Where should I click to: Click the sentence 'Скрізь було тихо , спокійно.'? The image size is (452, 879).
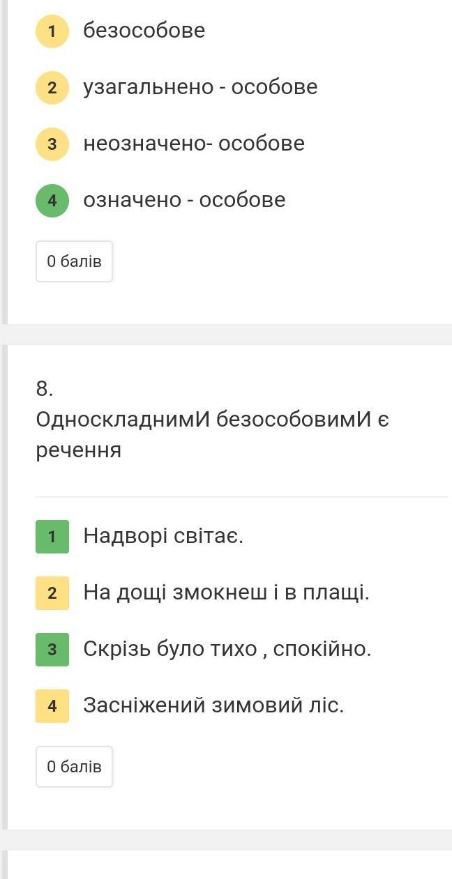click(x=227, y=649)
